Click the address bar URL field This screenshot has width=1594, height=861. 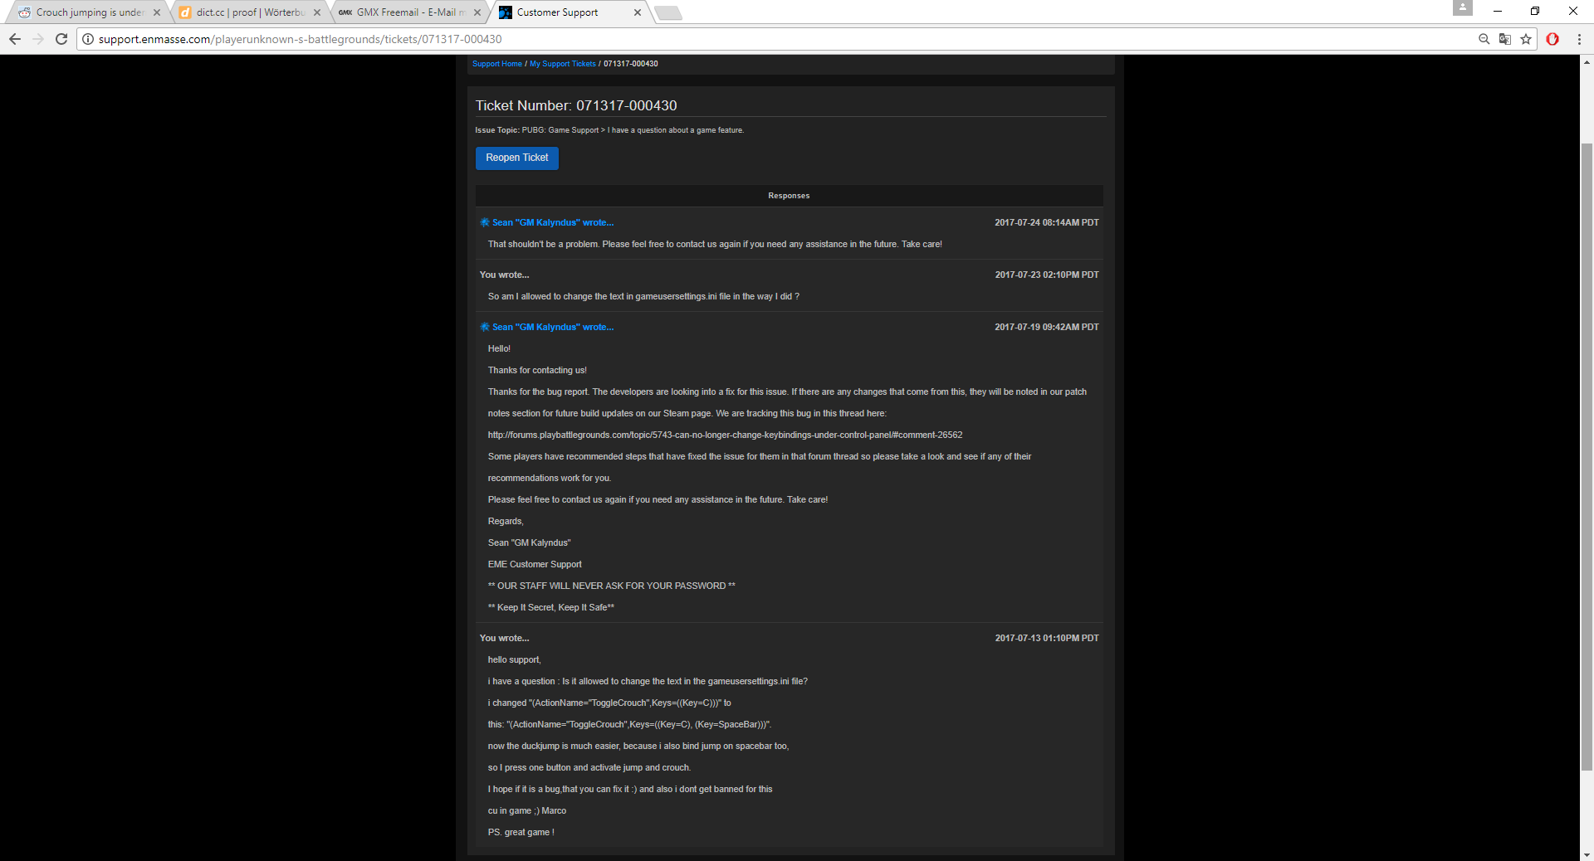pos(780,39)
